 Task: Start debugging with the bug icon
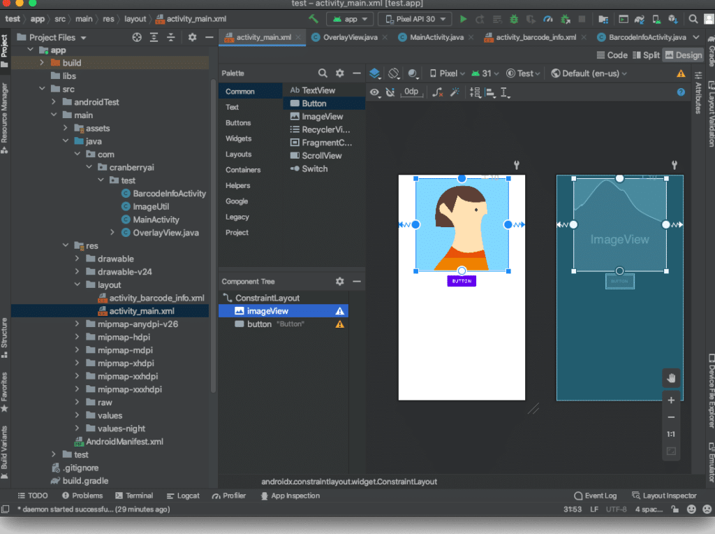click(x=514, y=19)
